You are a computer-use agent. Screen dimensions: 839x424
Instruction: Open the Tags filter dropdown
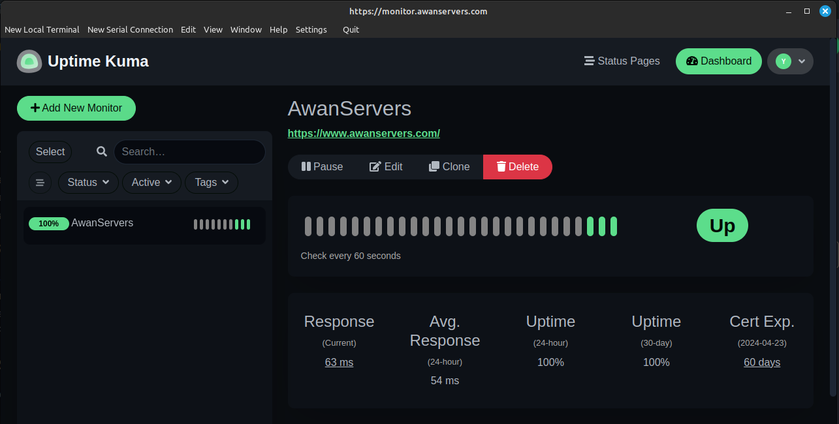click(211, 183)
